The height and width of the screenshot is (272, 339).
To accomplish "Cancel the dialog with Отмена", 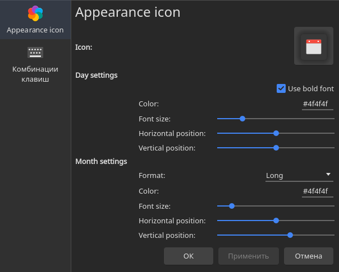I will coord(309,256).
